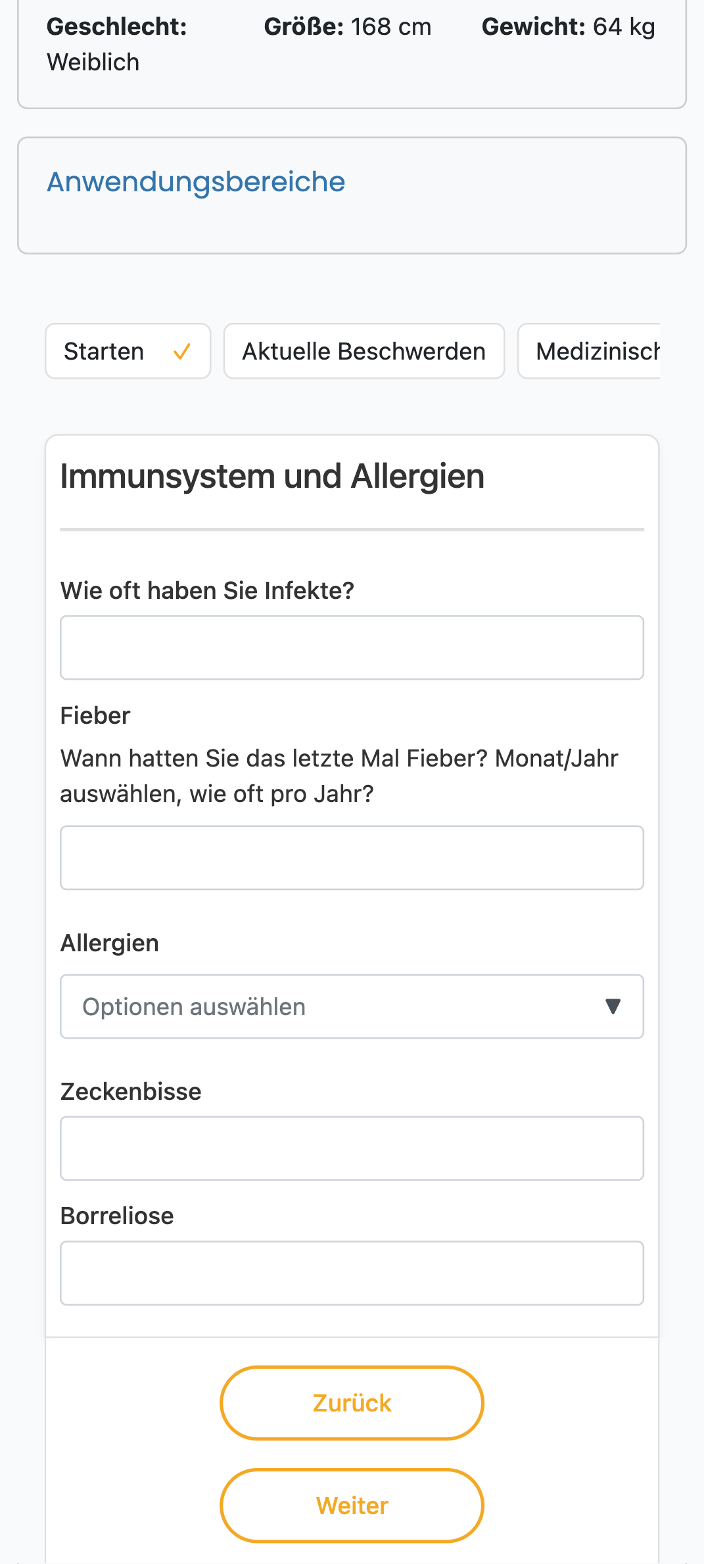The width and height of the screenshot is (704, 1564).
Task: Click into the Fieber text field
Action: tap(352, 858)
